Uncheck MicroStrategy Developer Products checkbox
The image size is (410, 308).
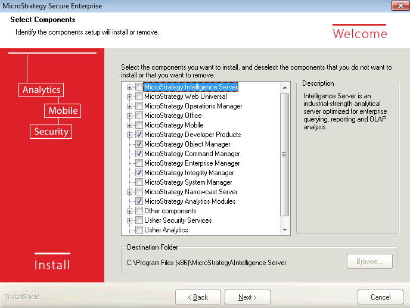pos(139,135)
